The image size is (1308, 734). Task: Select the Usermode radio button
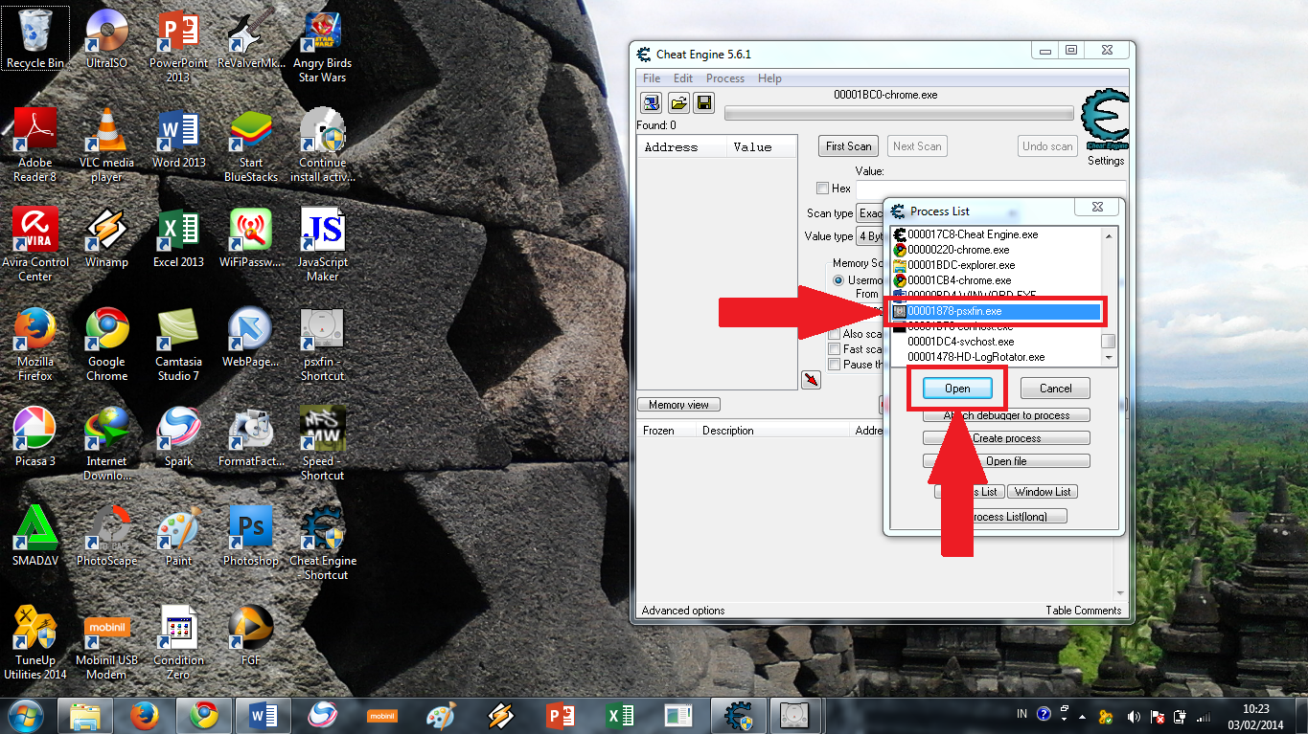[838, 280]
